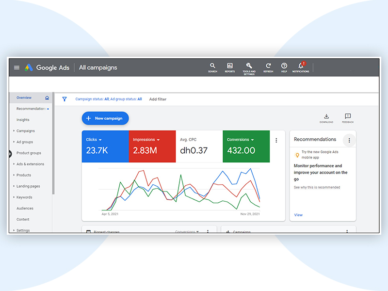Screen dimensions: 388x291
Task: Open the Impressions metric dropdown
Action: pyautogui.click(x=158, y=140)
